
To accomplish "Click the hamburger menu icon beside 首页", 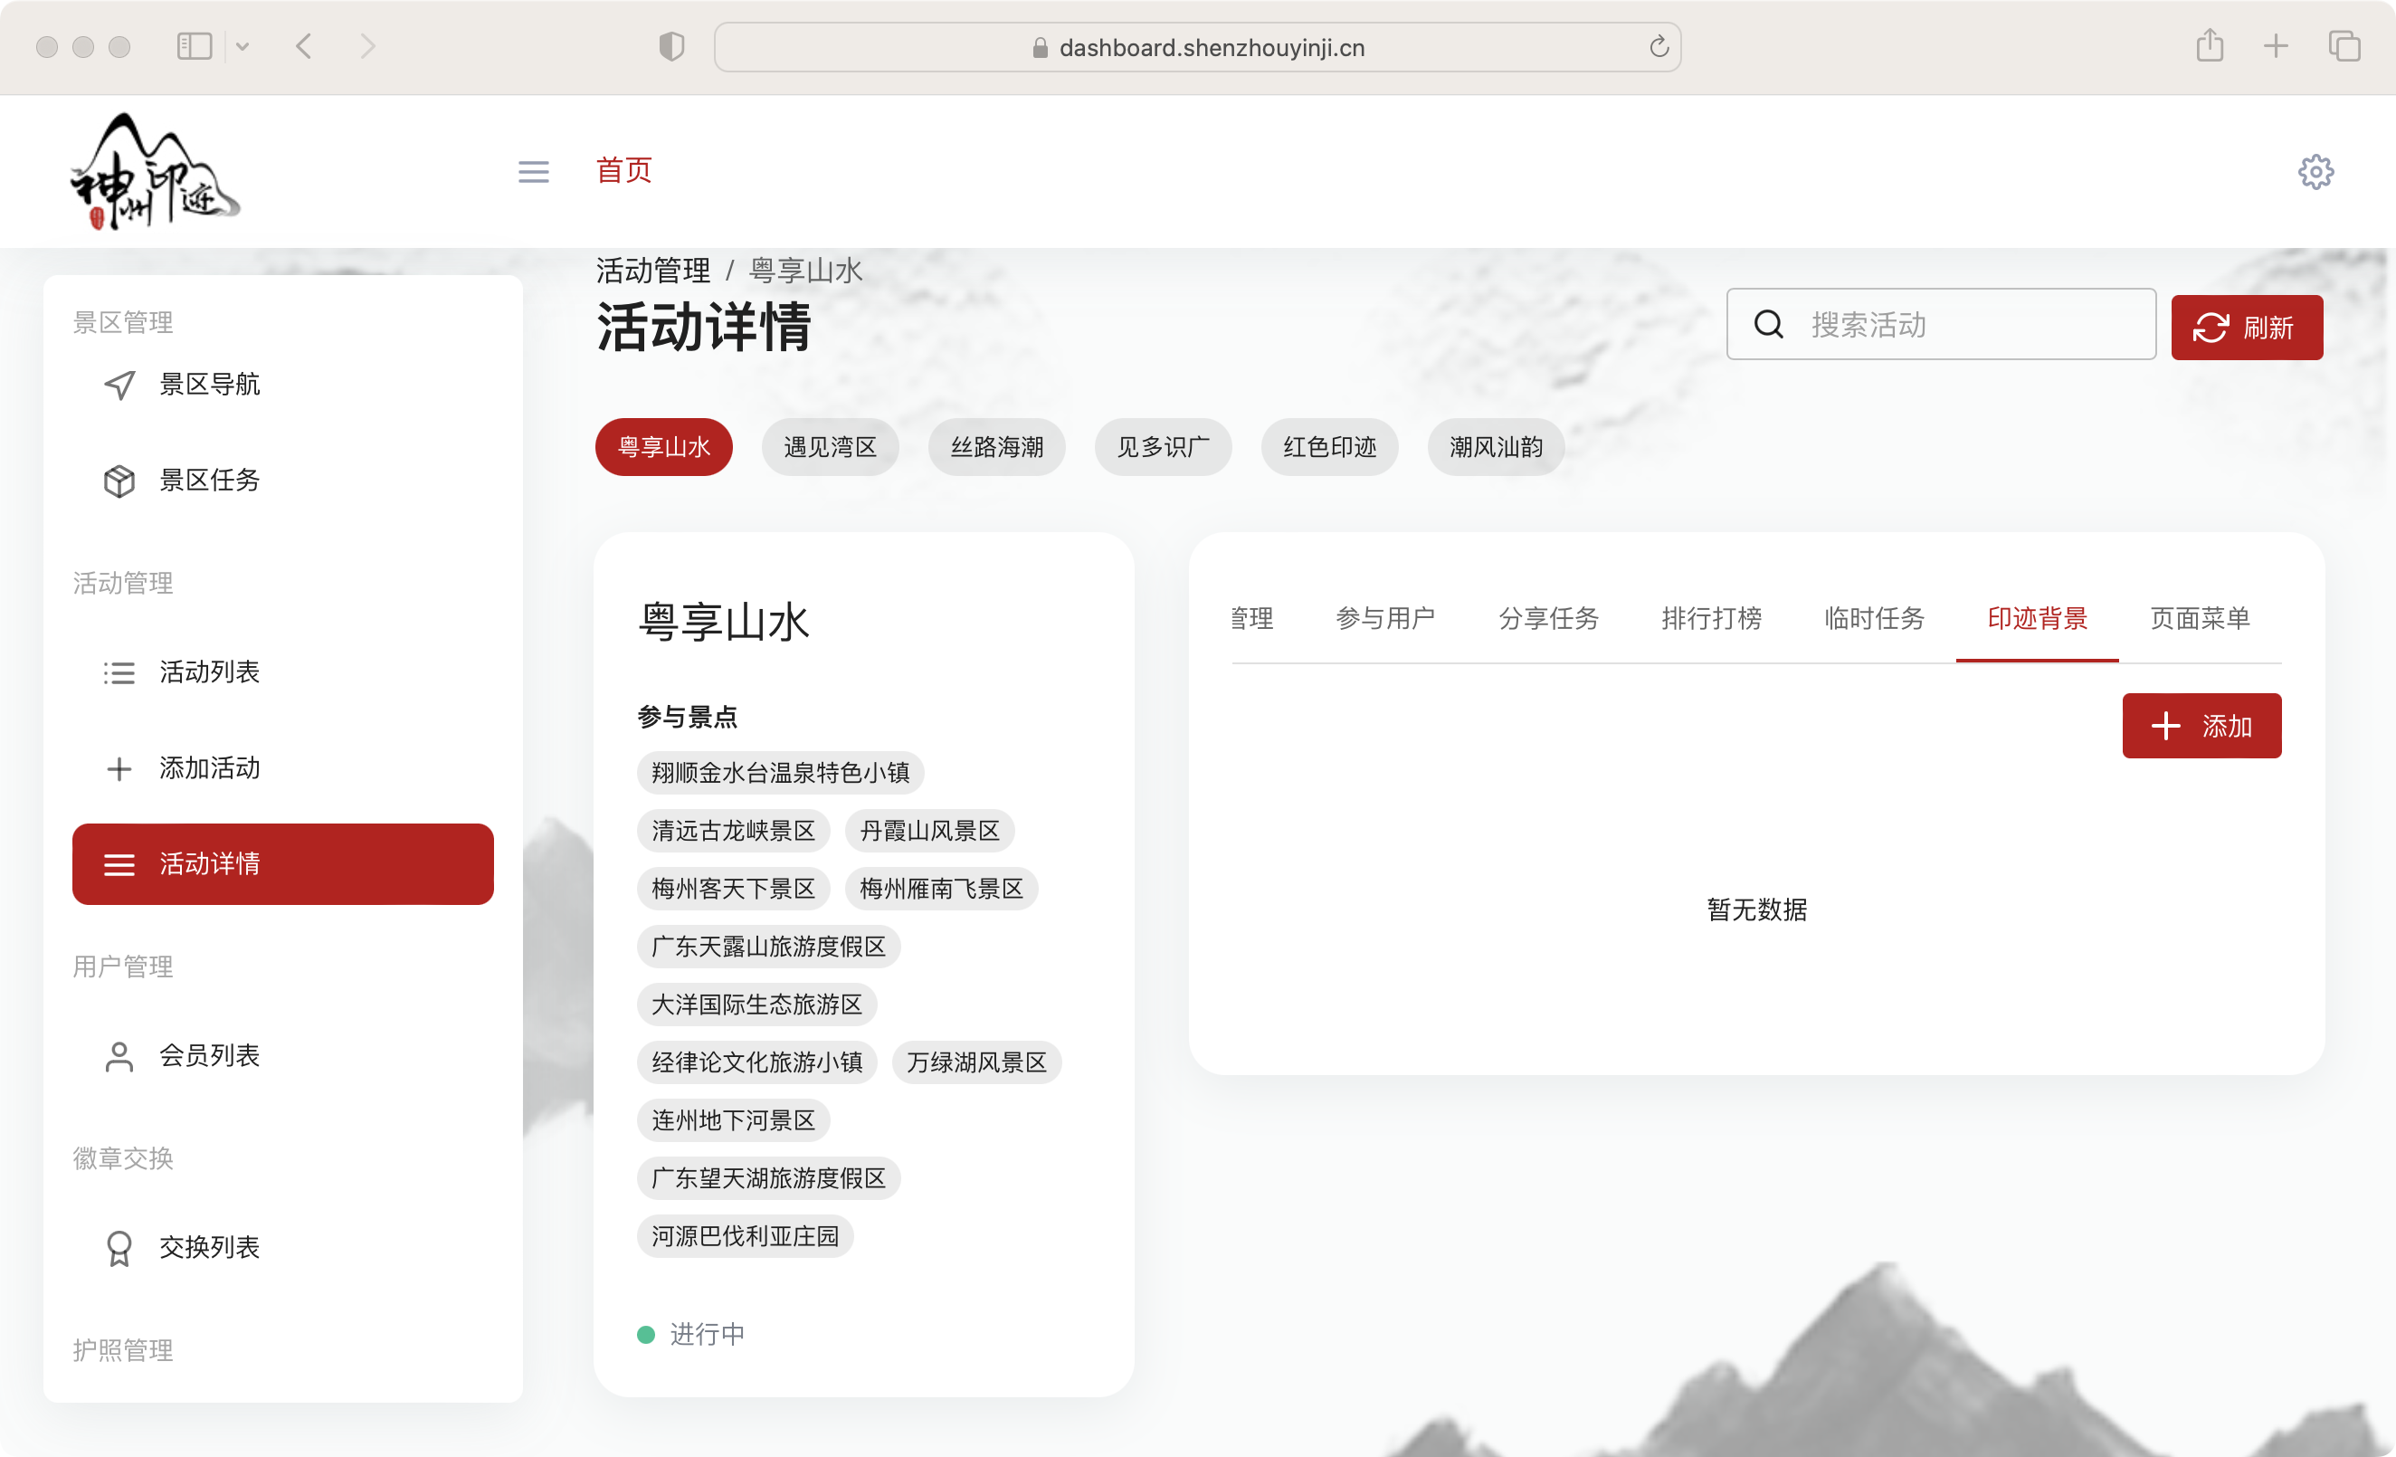I will pyautogui.click(x=533, y=171).
